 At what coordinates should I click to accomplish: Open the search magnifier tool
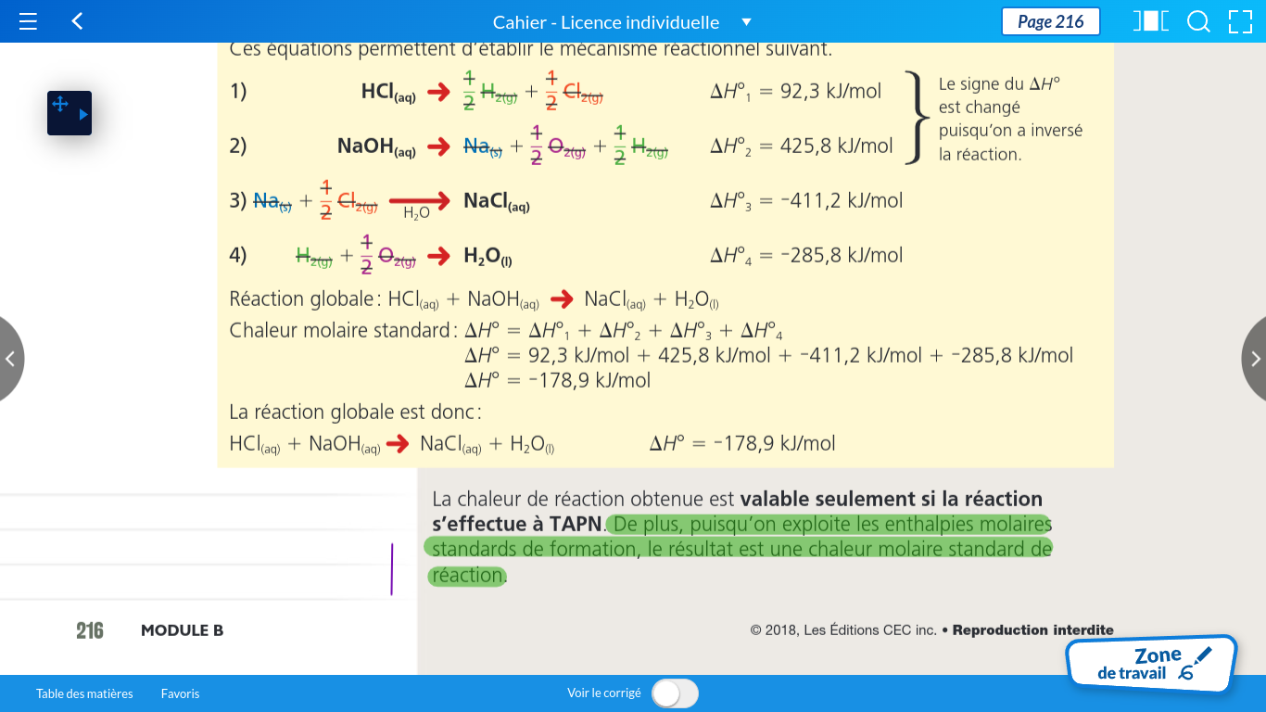click(x=1198, y=21)
